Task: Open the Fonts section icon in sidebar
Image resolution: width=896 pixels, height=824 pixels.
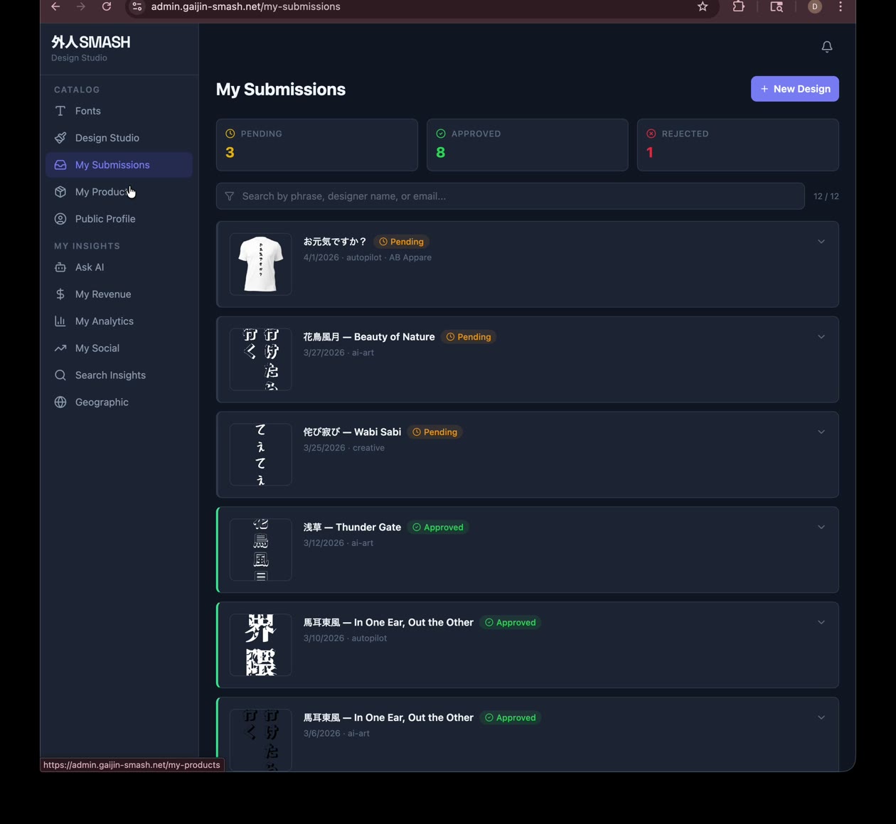Action: [x=60, y=111]
